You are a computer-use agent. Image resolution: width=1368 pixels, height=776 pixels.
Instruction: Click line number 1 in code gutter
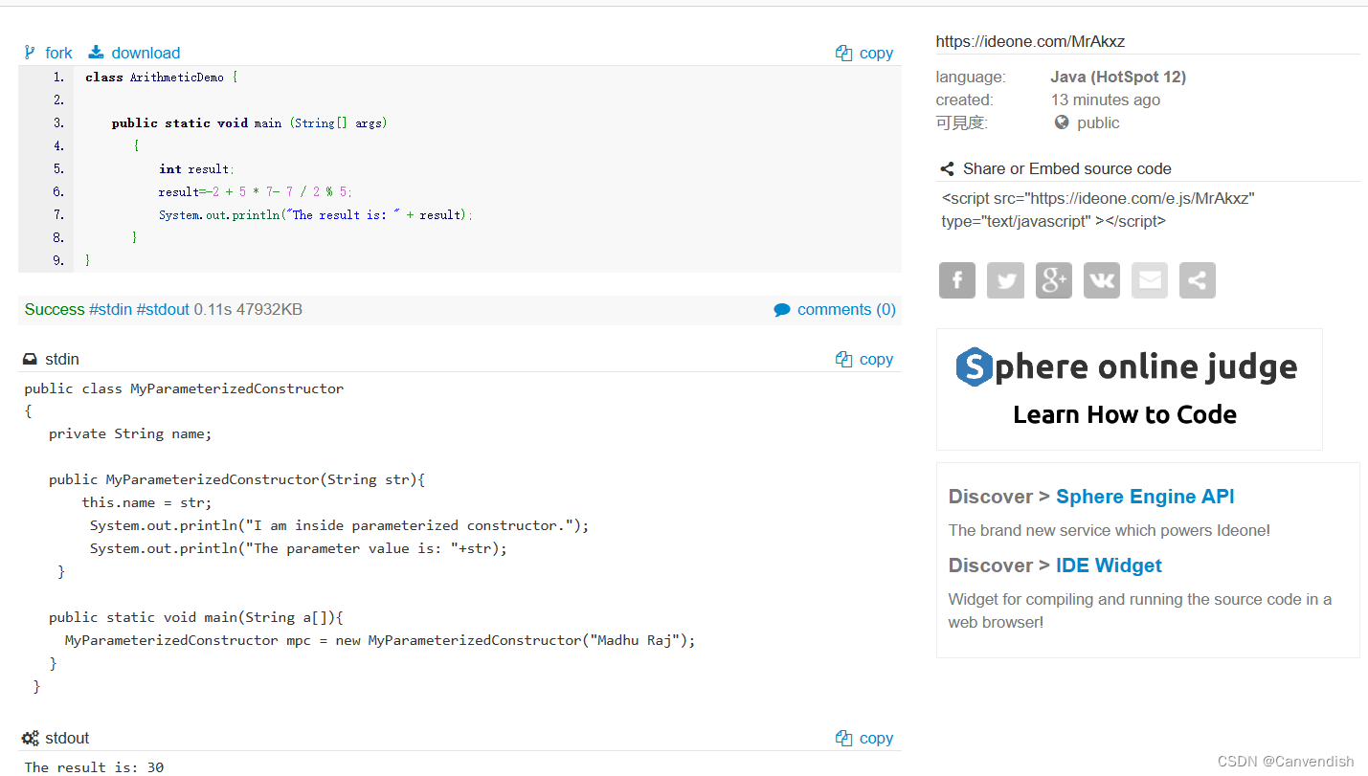58,78
